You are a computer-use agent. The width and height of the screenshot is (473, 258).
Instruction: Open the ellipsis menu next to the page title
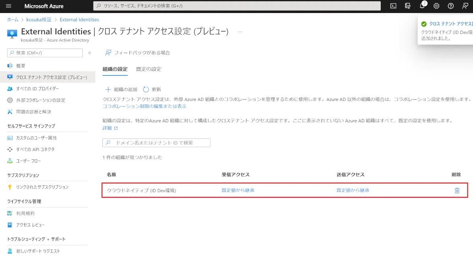click(x=240, y=32)
